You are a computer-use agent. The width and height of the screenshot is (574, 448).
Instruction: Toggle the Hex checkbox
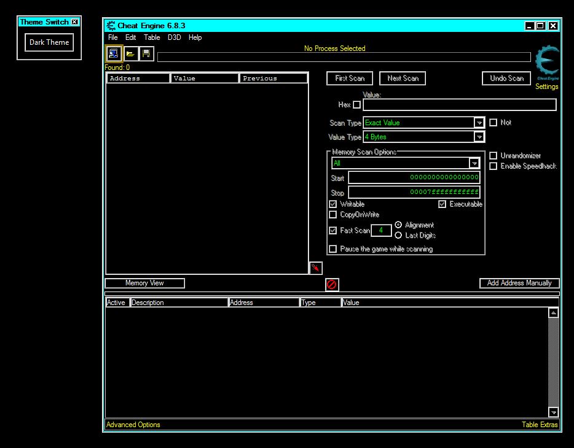(357, 105)
